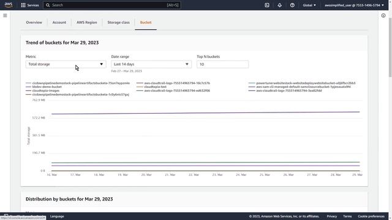Toggle the cloudtopia-images legend entry
Image resolution: width=392 pixels, height=220 pixels.
click(42, 90)
